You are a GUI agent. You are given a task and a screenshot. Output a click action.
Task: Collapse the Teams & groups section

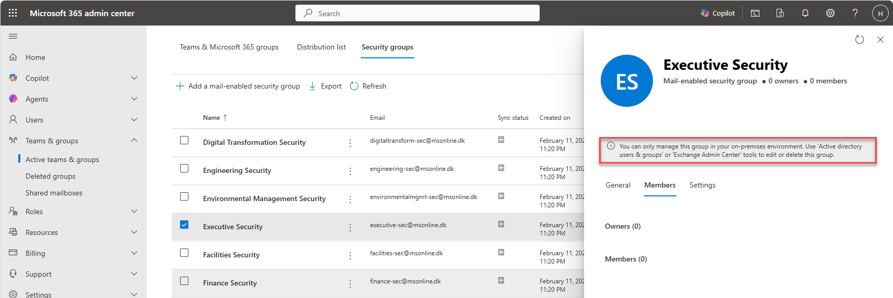click(134, 141)
